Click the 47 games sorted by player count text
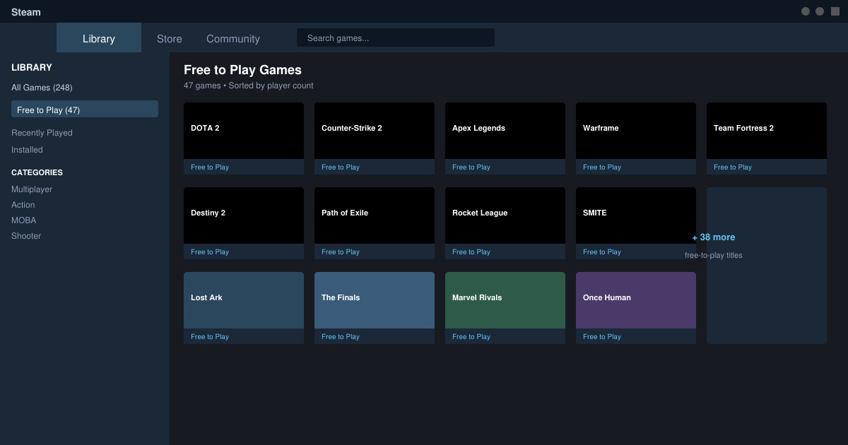 pyautogui.click(x=249, y=85)
